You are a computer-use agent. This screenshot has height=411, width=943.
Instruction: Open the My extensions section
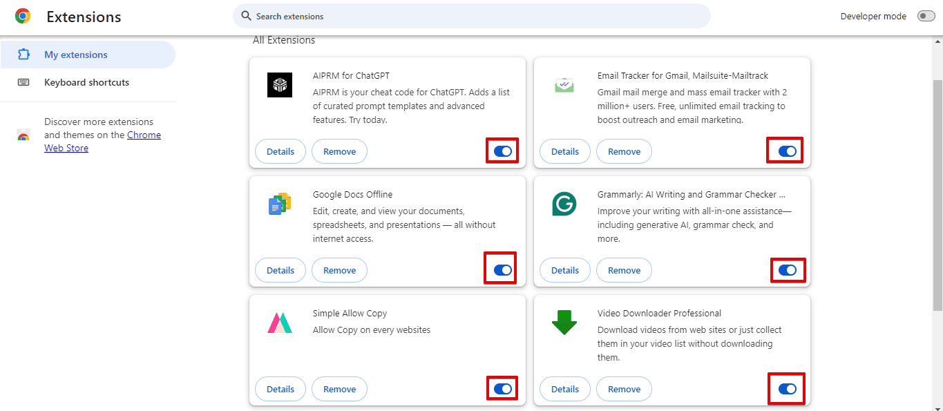click(76, 55)
